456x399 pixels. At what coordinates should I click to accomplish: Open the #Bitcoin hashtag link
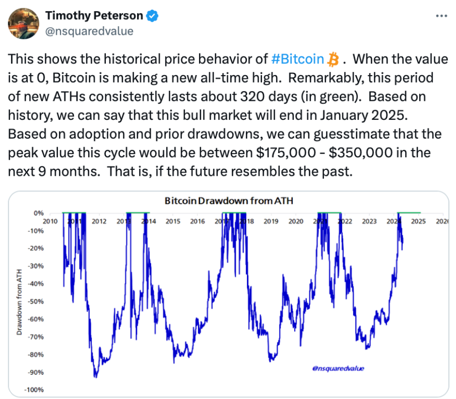pyautogui.click(x=297, y=59)
